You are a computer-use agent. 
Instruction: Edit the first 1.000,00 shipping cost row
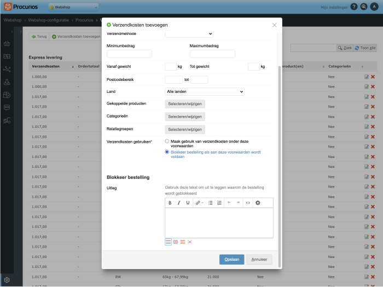367,77
